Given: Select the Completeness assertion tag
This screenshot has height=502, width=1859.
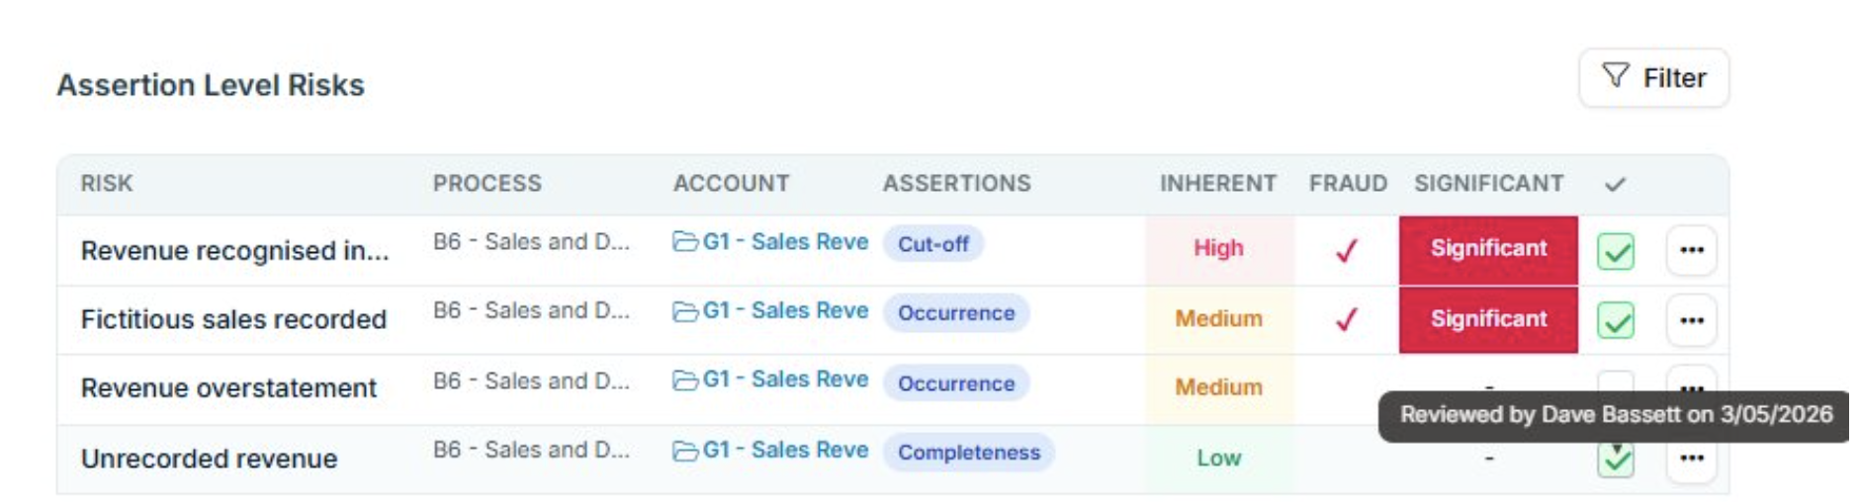Looking at the screenshot, I should coord(968,453).
